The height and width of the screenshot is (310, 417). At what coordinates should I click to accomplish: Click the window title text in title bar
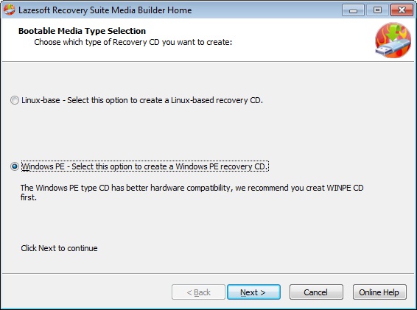[105, 10]
